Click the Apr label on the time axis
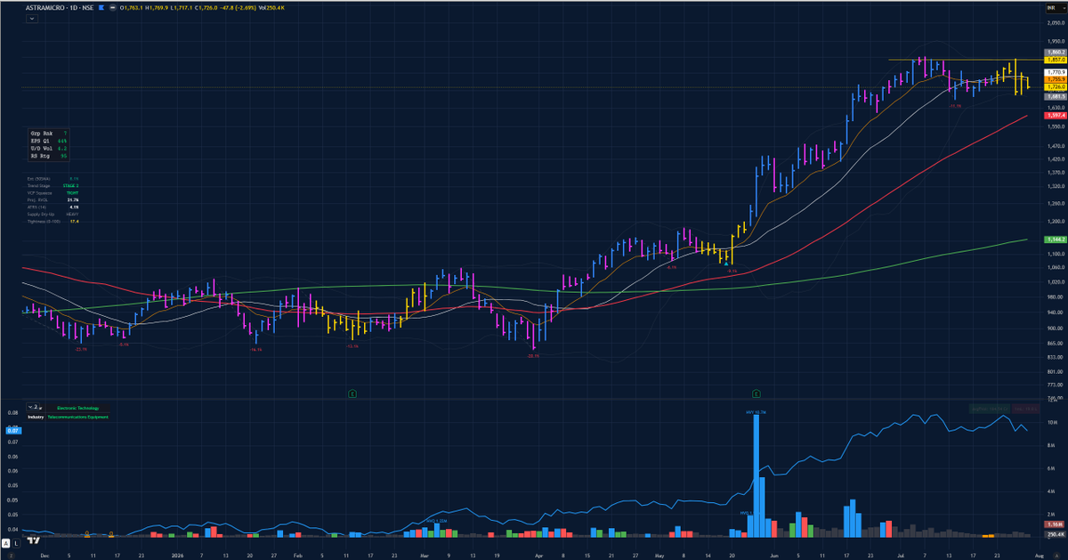1068x560 pixels. [x=538, y=554]
